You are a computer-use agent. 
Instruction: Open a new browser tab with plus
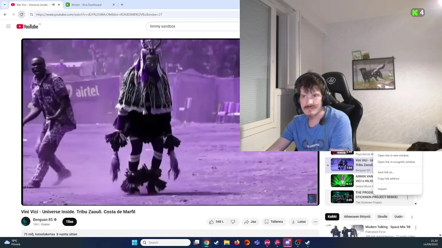point(122,5)
